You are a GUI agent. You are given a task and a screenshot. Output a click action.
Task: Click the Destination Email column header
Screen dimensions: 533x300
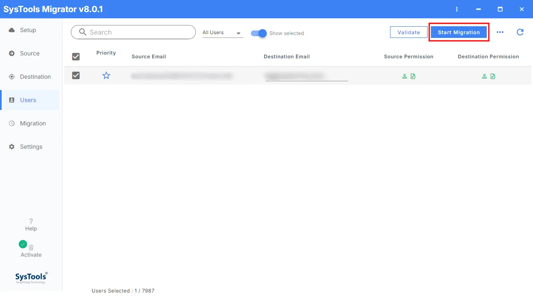pyautogui.click(x=287, y=57)
